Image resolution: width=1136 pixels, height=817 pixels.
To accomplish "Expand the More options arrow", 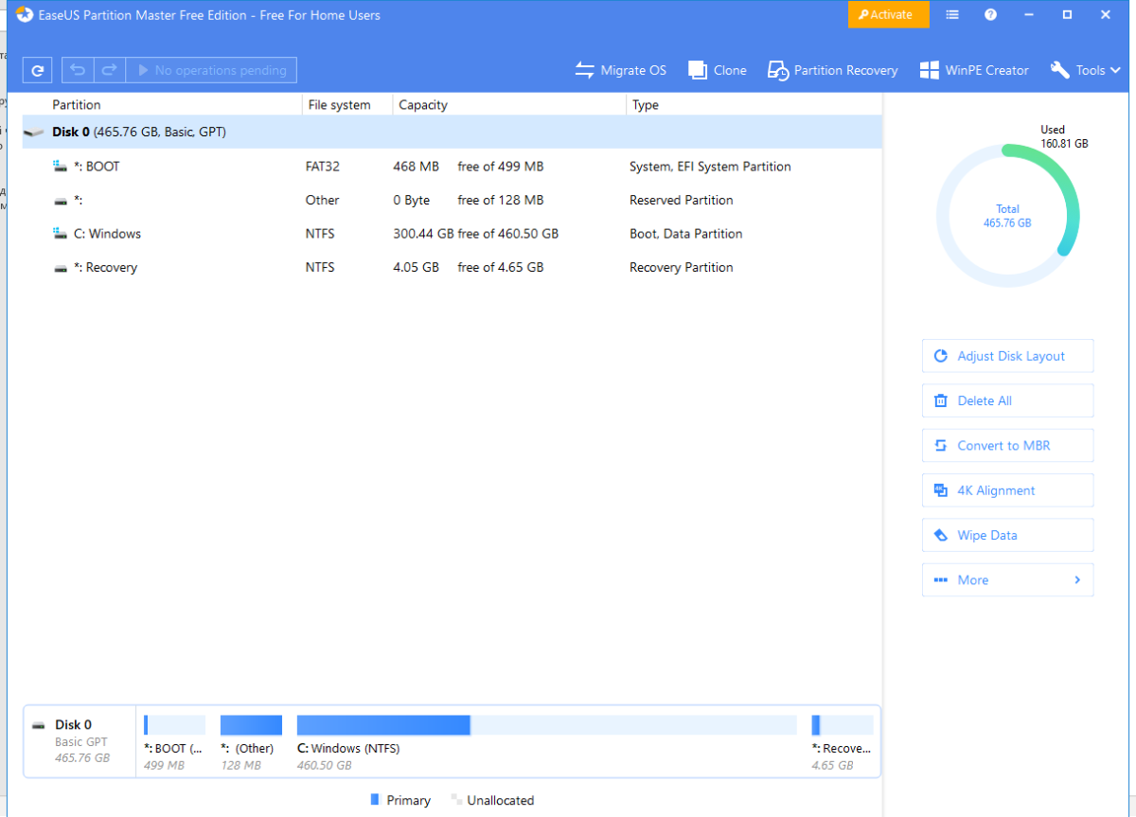I will pos(1077,580).
